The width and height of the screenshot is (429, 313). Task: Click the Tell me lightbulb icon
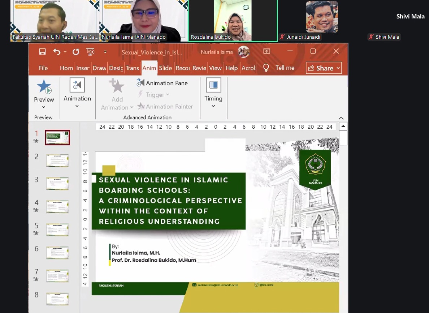pyautogui.click(x=266, y=68)
